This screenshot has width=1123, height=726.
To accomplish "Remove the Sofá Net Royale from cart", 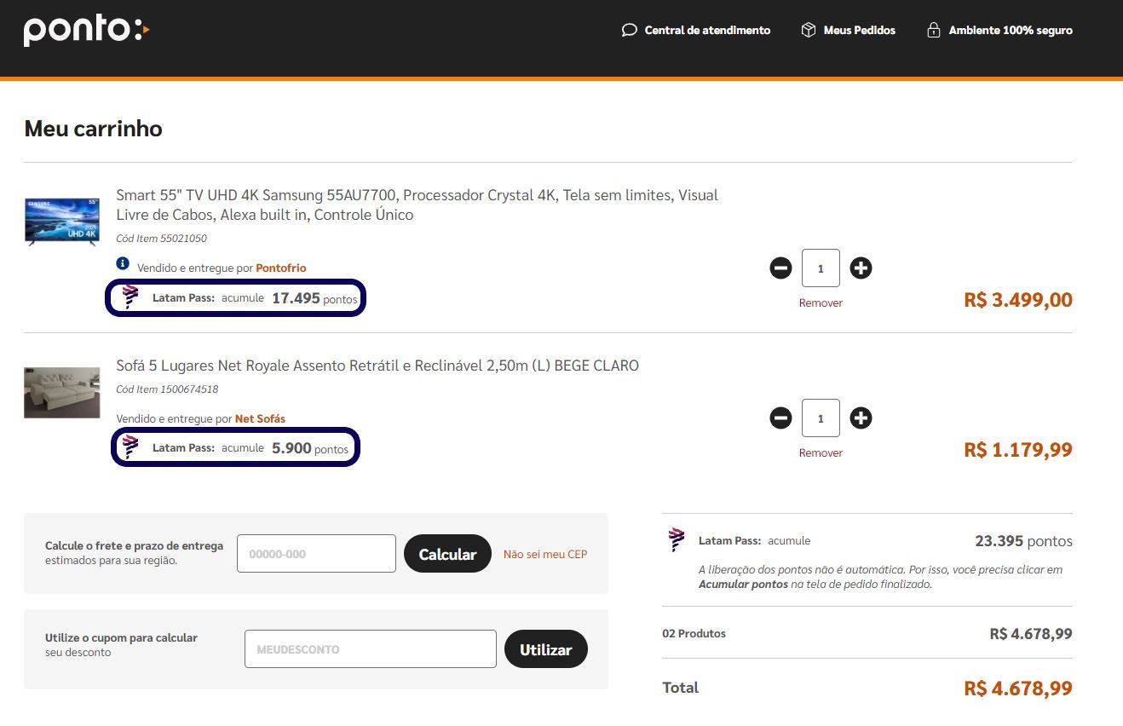I will tap(821, 453).
